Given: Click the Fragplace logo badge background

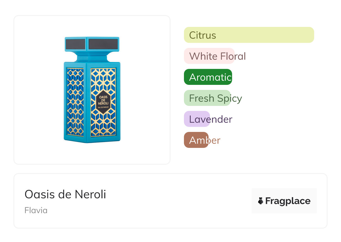Looking at the screenshot, I should (x=284, y=193).
